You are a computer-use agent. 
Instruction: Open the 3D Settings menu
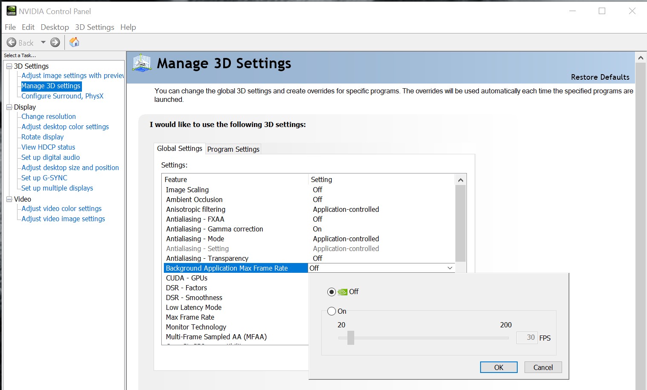[94, 27]
